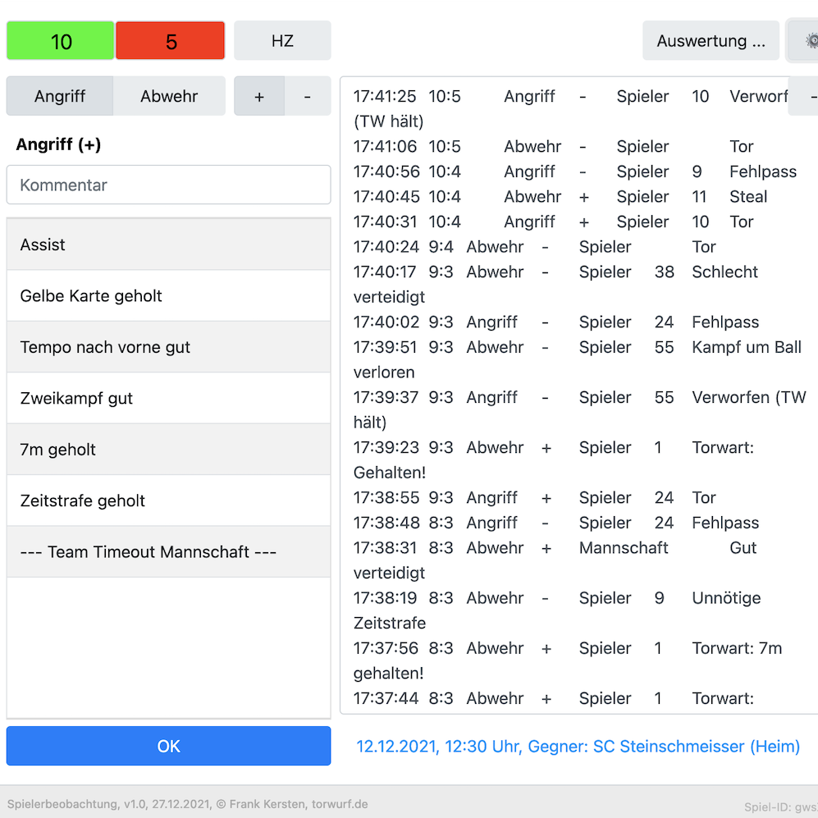The image size is (818, 818).
Task: Select Assist from the action list
Action: click(168, 244)
